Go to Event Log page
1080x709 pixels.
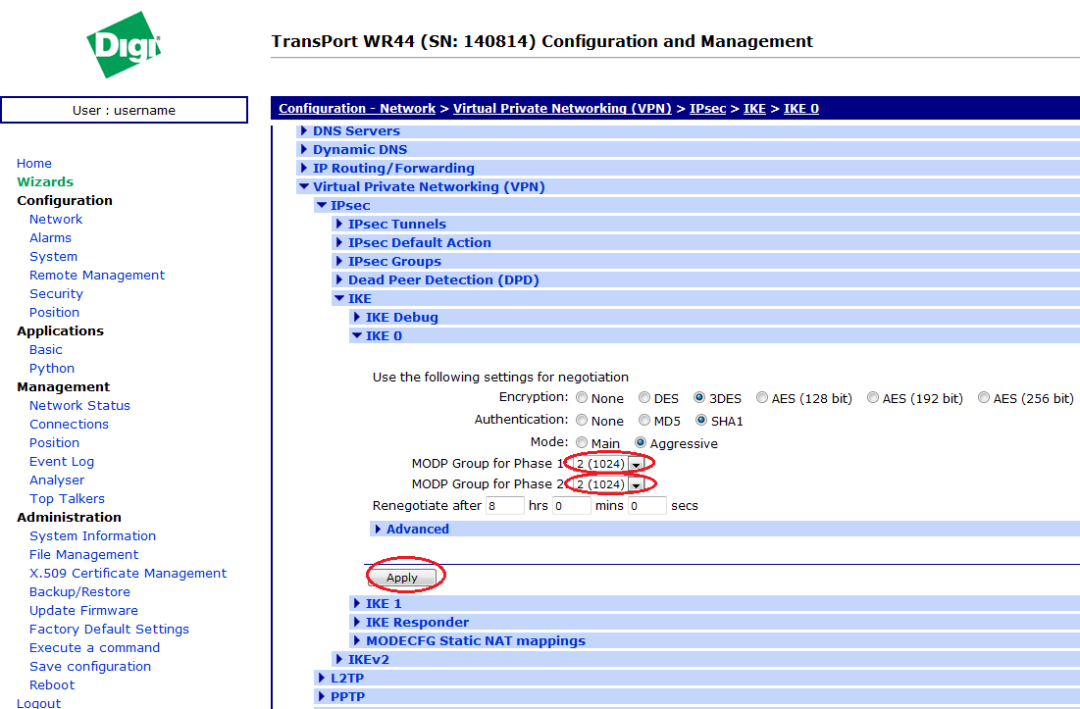[62, 461]
